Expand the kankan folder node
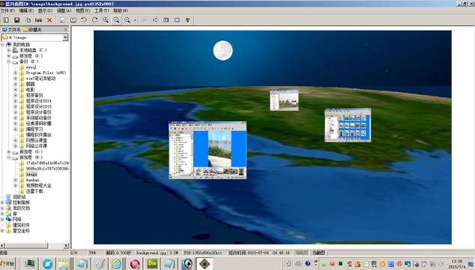Screen dimensions: 475x270 16,180
